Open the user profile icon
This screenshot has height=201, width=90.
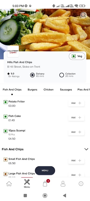[63, 184]
